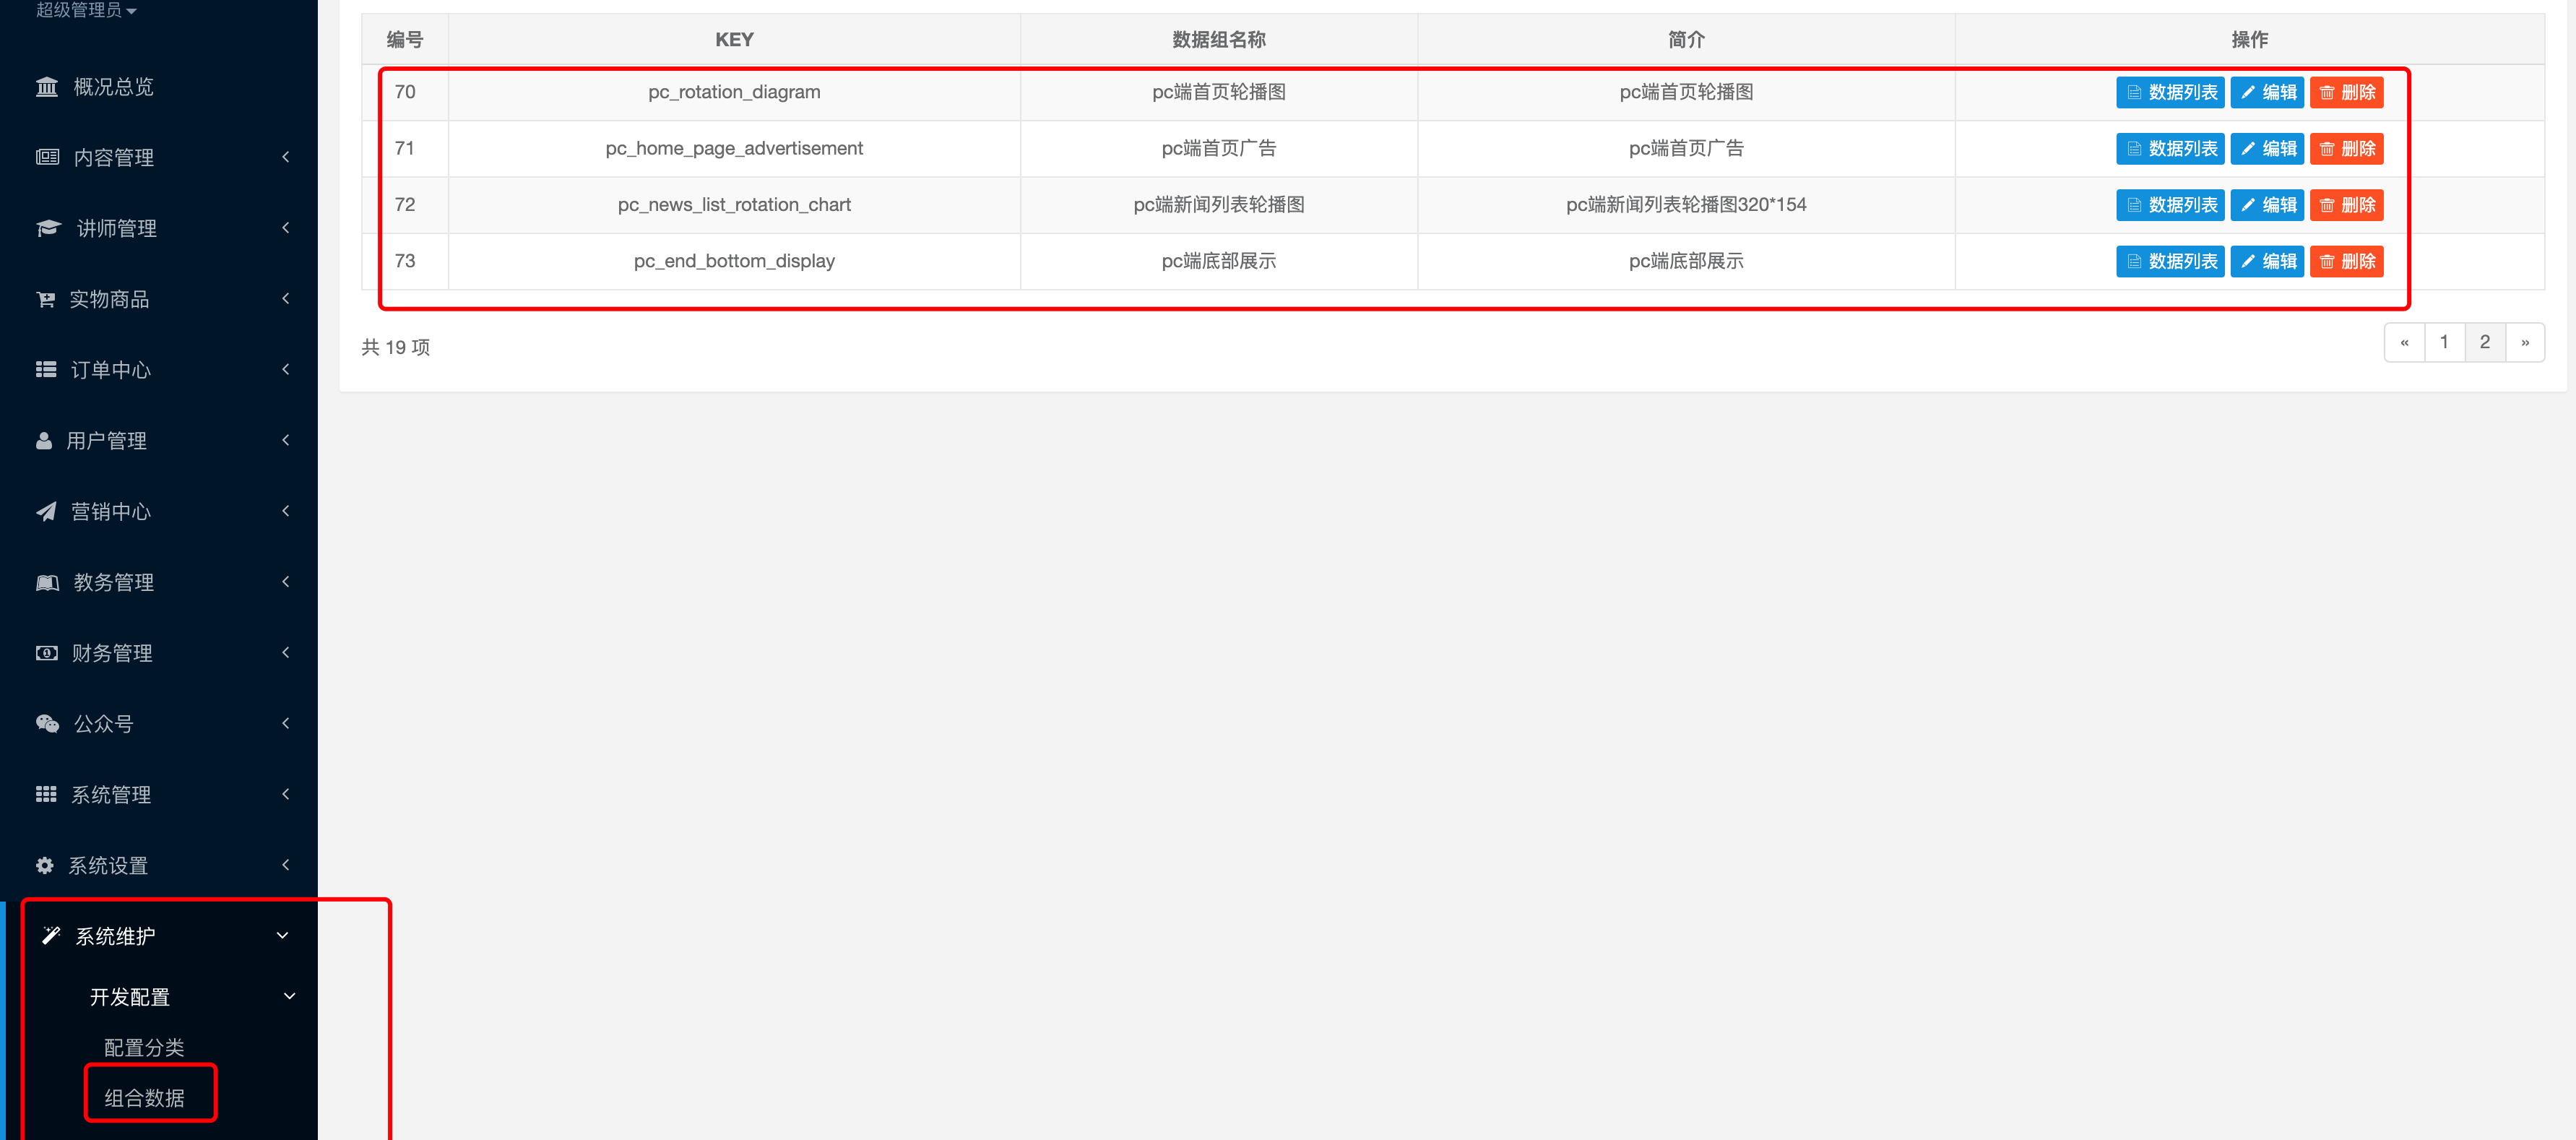2576x1140 pixels.
Task: Collapse the 开发配置 submenu chevron
Action: point(290,996)
